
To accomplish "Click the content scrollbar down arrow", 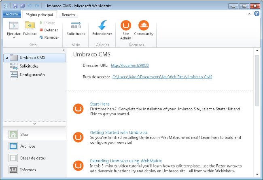I will 257,174.
